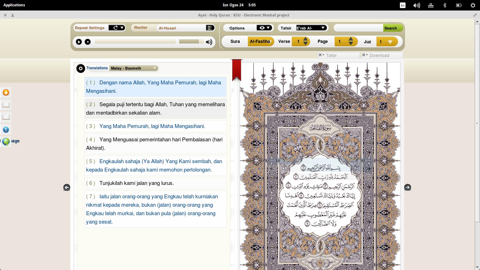
Task: Open the Juz number dropdown
Action: click(x=387, y=42)
